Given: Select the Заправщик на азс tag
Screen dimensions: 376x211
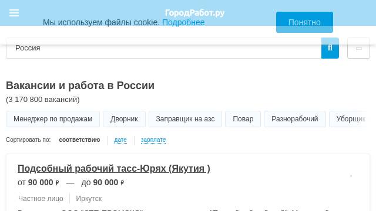Looking at the screenshot, I should [x=186, y=119].
